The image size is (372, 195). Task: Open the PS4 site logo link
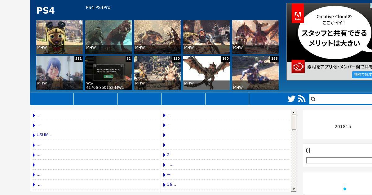tap(46, 11)
